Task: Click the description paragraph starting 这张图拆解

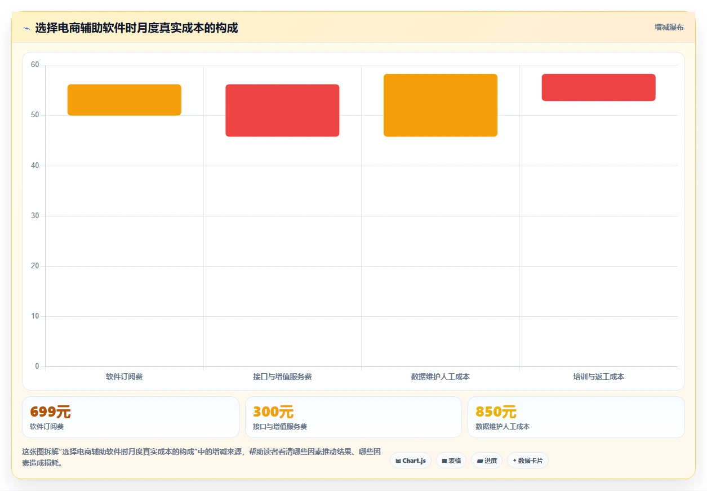Action: [202, 458]
